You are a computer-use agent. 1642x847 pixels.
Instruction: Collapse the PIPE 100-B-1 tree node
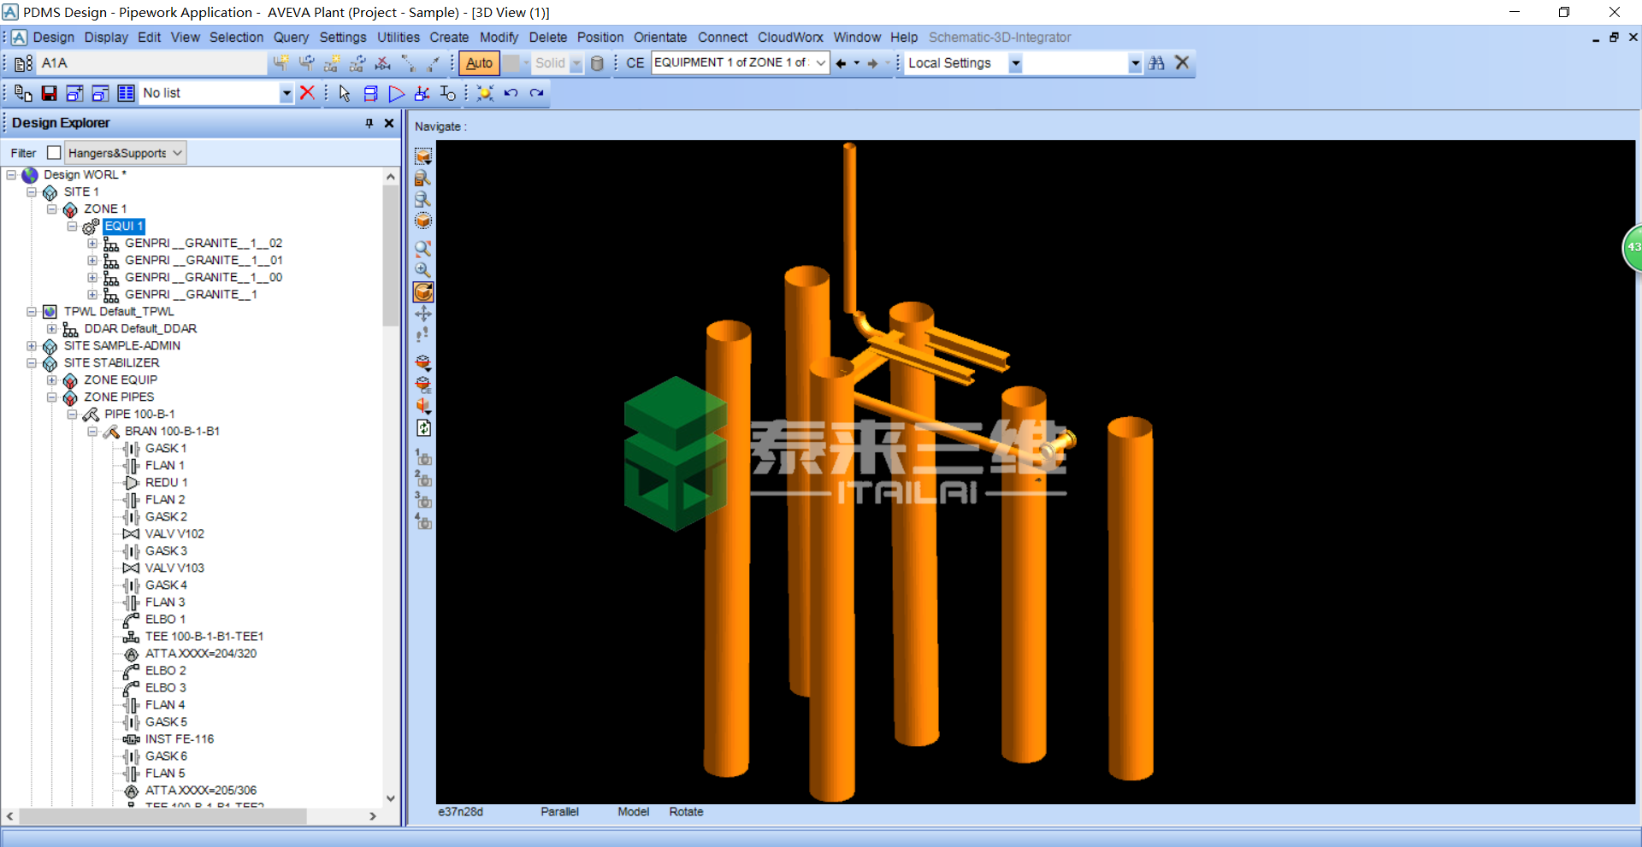click(x=73, y=415)
